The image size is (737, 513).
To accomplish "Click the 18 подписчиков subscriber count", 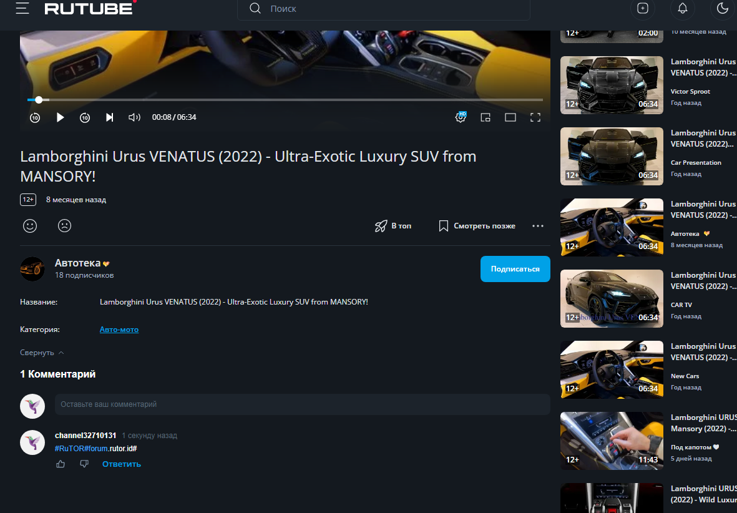I will pyautogui.click(x=84, y=276).
